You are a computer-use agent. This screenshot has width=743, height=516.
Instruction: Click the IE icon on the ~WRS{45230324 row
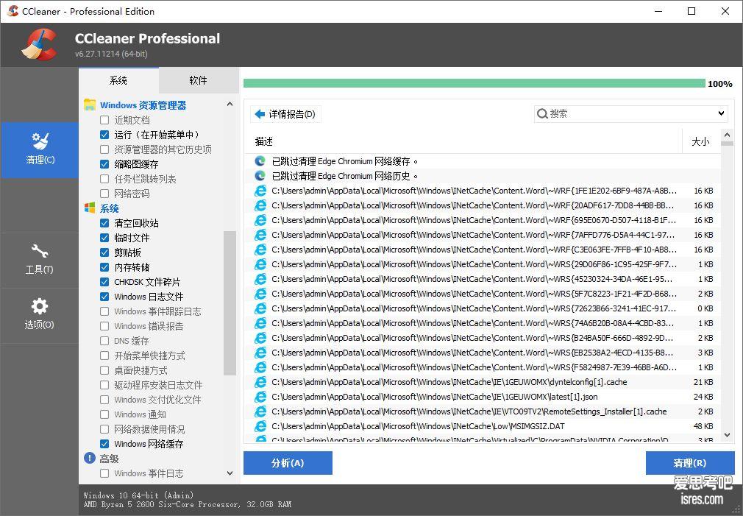coord(260,279)
